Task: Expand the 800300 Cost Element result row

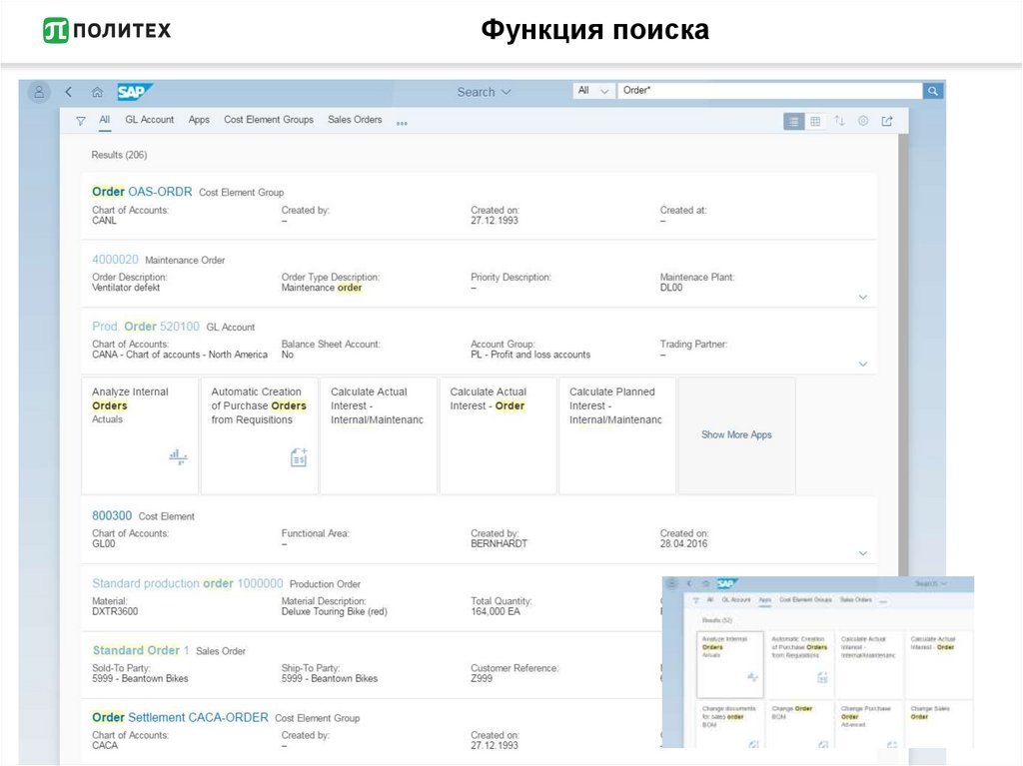Action: pos(863,553)
